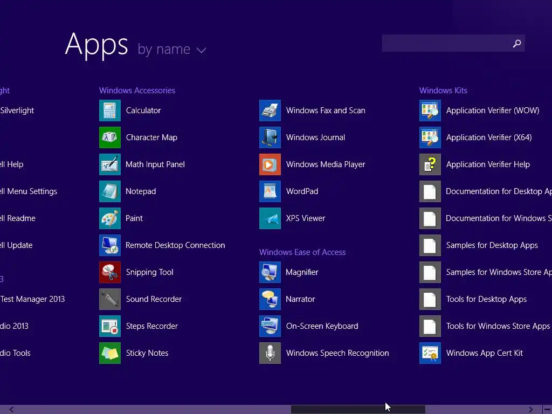Open the 'by name' sort dropdown
552x414 pixels.
coord(171,49)
